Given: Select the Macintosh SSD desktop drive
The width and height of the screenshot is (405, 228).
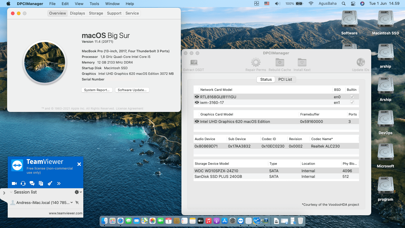Looking at the screenshot, I should click(385, 19).
